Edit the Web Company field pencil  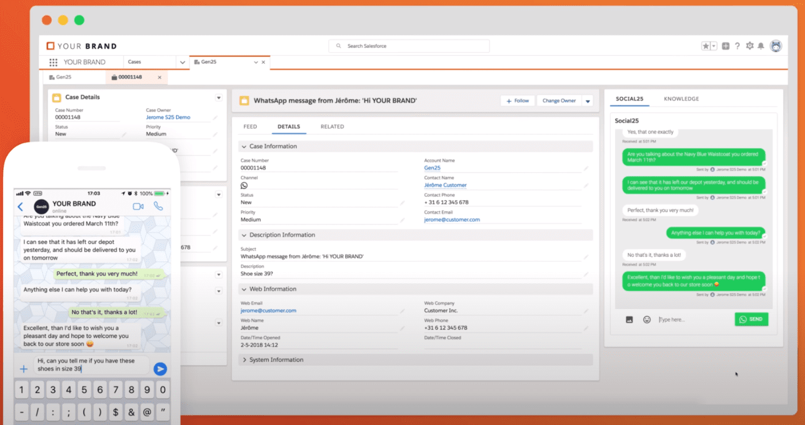pos(586,311)
